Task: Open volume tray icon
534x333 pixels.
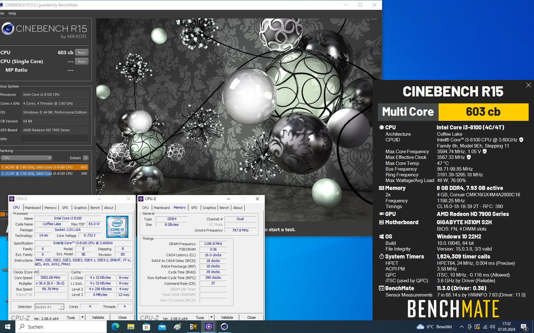Action: (492, 327)
